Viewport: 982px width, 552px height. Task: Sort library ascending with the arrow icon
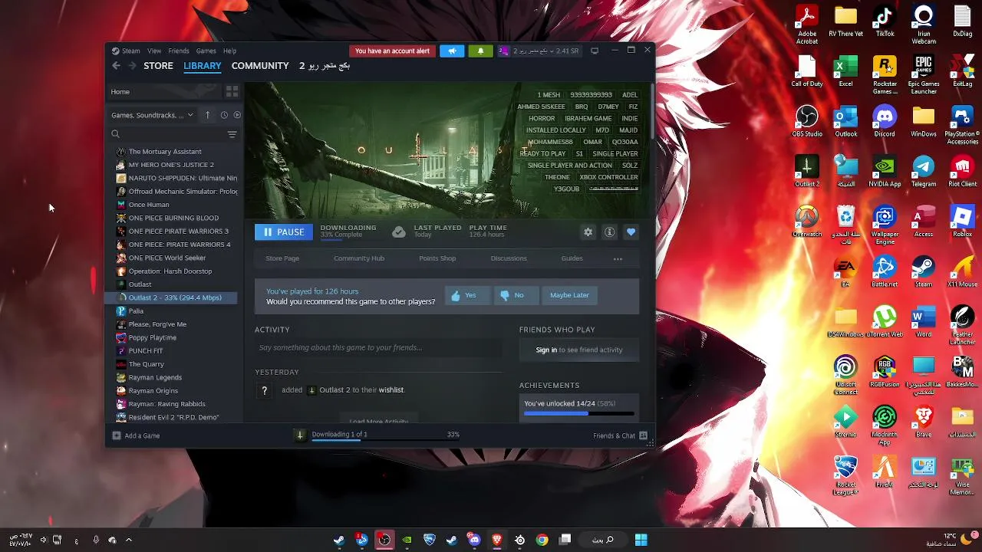(x=207, y=115)
